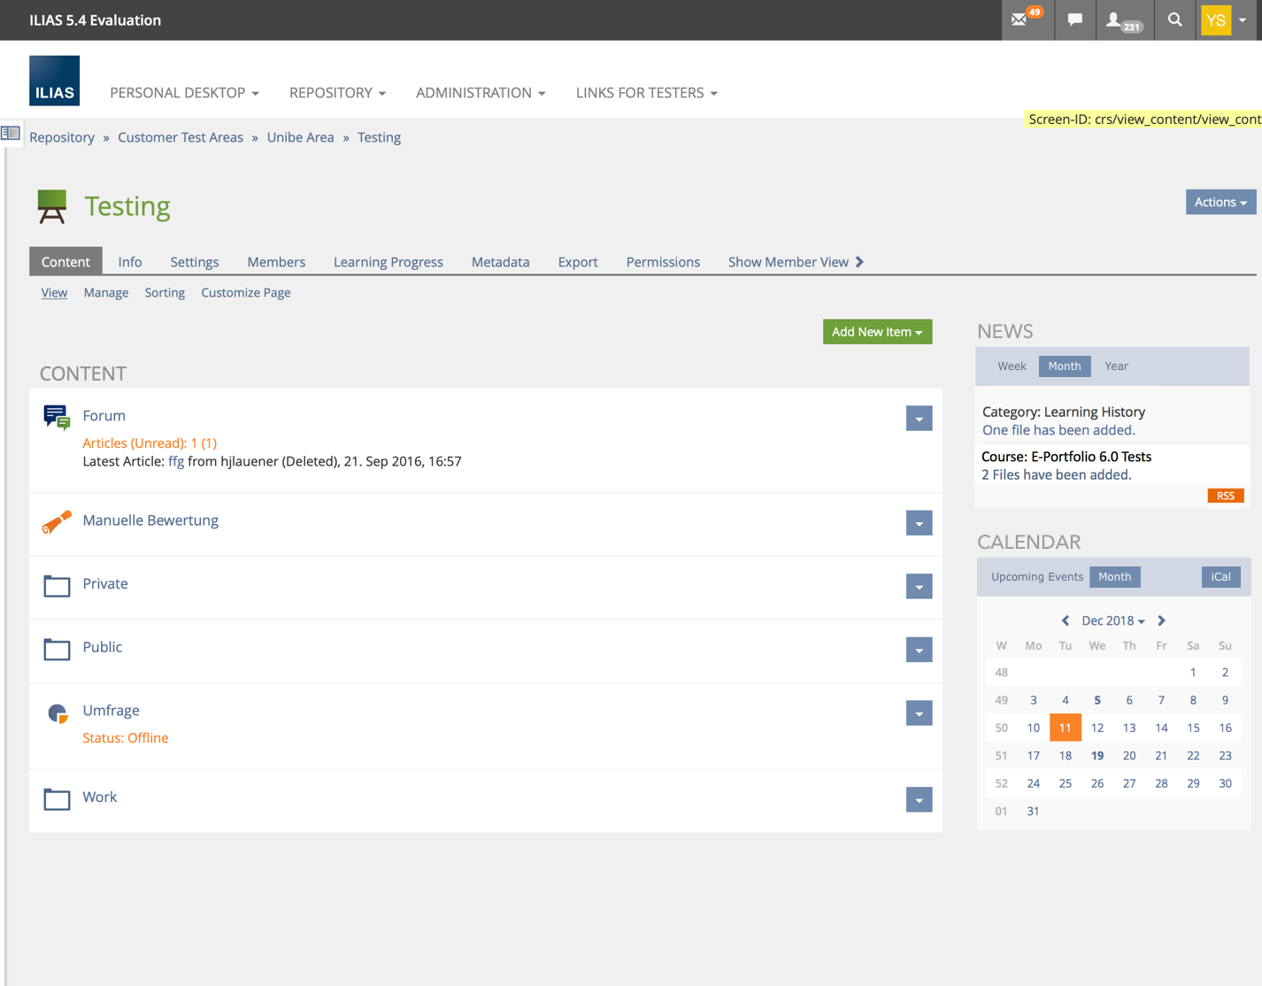Click the Forum item icon

point(57,417)
